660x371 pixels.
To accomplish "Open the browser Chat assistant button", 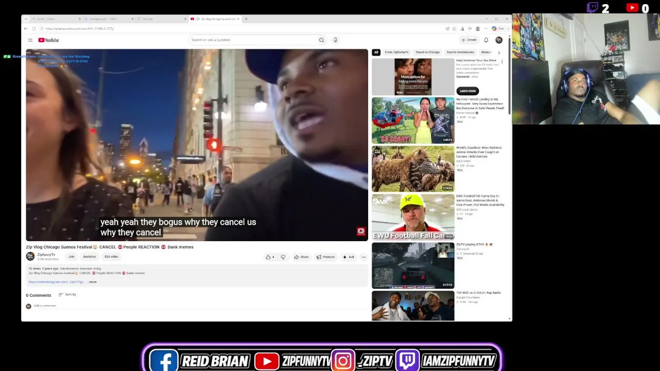I will (x=498, y=28).
